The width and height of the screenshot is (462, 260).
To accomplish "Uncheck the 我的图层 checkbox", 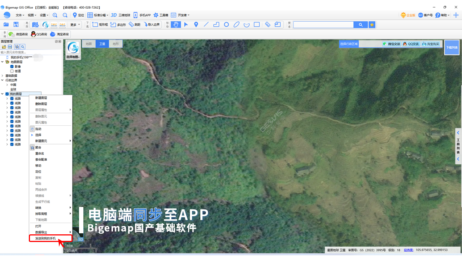I will tap(7, 94).
